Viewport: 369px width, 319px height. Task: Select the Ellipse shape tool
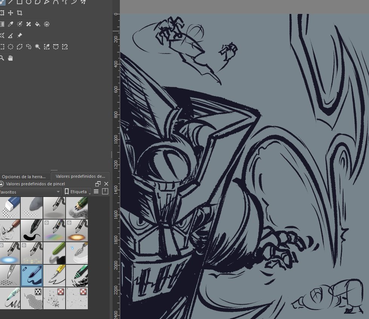29,2
